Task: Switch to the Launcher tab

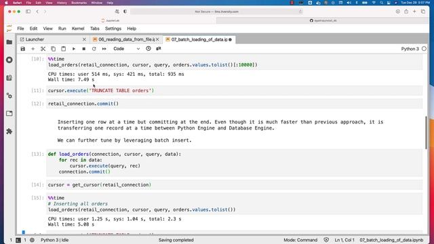Action: [x=53, y=39]
